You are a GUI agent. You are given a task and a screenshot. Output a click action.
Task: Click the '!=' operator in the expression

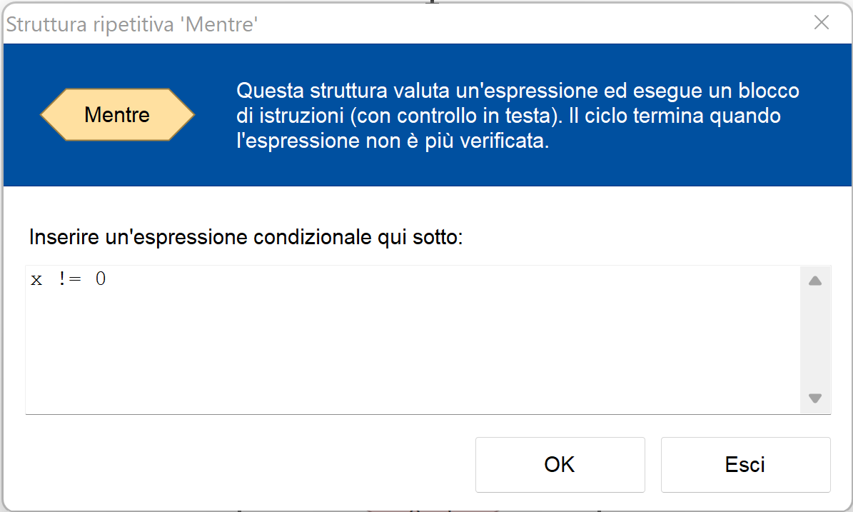tap(70, 279)
